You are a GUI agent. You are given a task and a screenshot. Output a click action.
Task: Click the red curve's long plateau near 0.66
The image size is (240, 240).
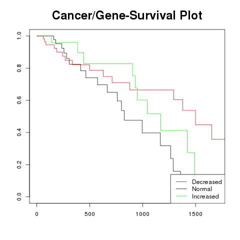[151, 90]
